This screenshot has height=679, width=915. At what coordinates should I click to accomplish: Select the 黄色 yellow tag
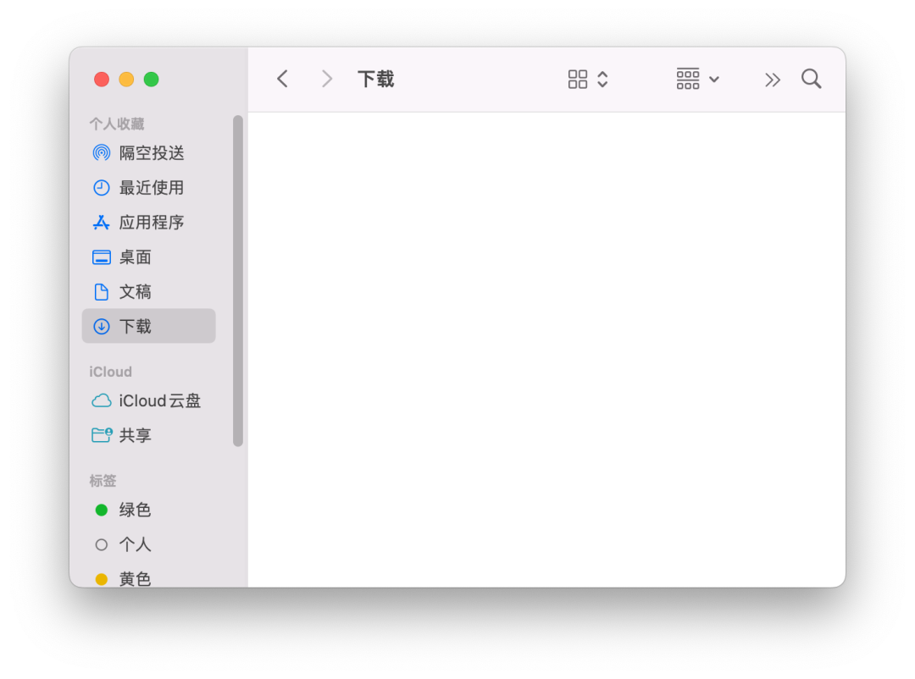coord(149,578)
